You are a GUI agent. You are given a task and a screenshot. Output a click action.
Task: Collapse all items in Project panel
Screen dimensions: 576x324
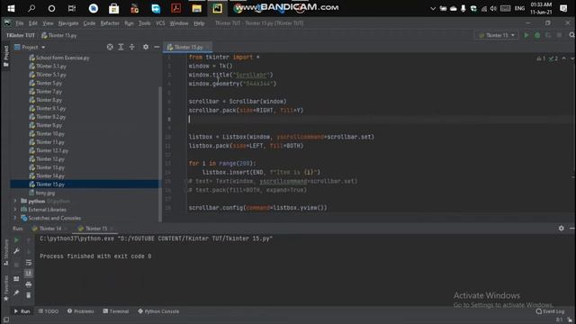coord(132,47)
